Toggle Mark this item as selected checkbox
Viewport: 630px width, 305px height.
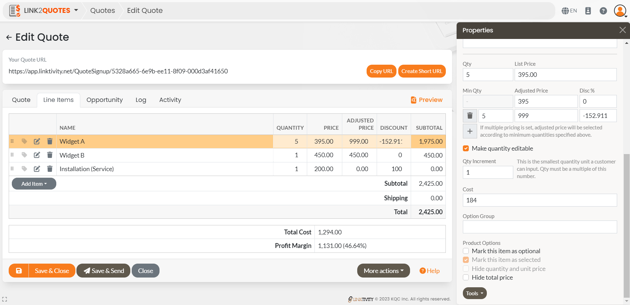point(466,260)
